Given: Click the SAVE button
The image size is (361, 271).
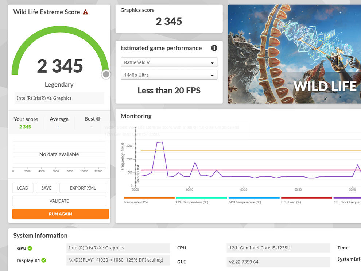Looking at the screenshot, I should coord(46,188).
